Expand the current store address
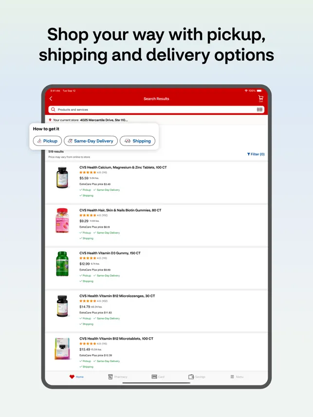The image size is (313, 417). [104, 120]
